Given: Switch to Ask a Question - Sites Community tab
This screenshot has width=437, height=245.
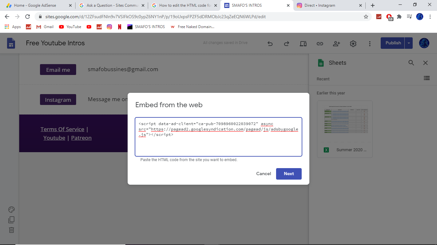Looking at the screenshot, I should pyautogui.click(x=112, y=5).
